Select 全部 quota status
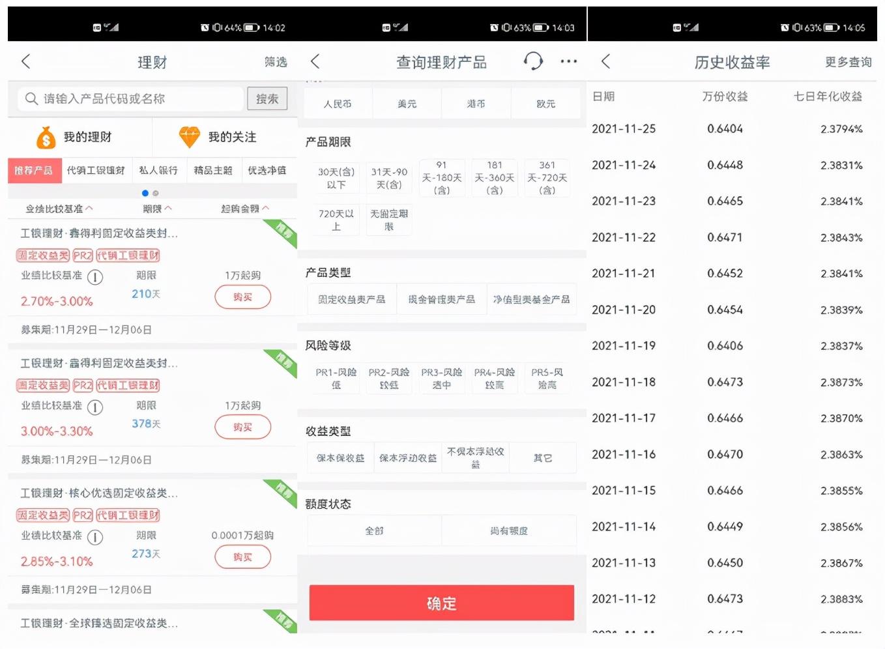The height and width of the screenshot is (649, 885). click(375, 531)
